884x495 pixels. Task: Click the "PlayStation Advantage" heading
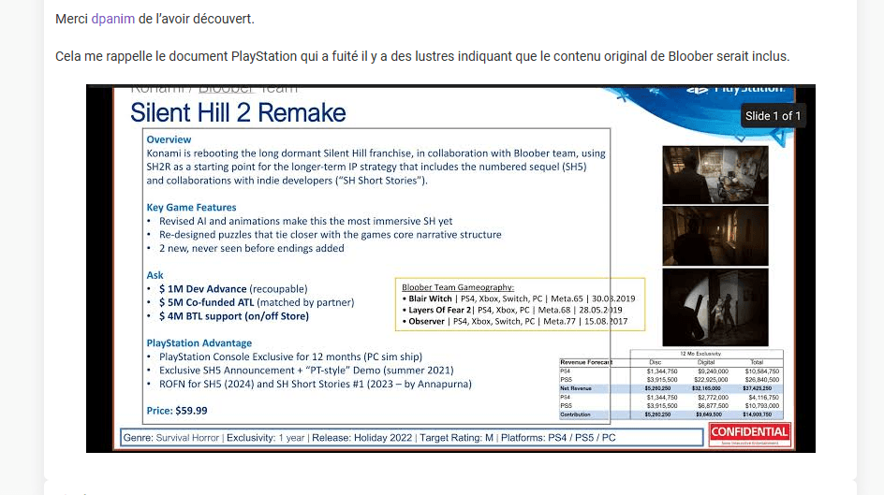click(x=199, y=343)
